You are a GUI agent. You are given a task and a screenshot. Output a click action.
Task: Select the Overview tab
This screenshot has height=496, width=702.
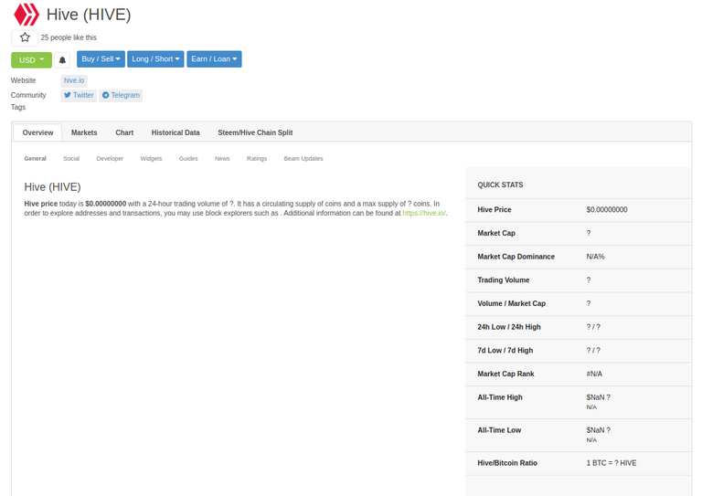(37, 132)
